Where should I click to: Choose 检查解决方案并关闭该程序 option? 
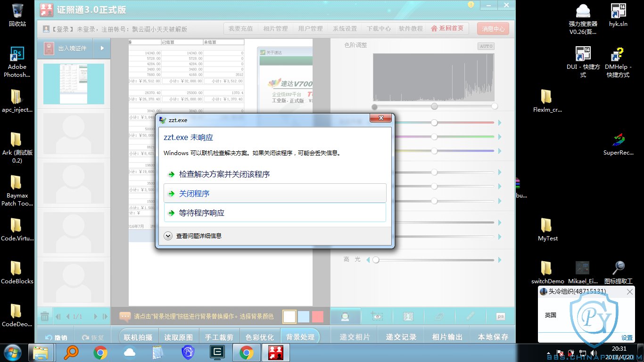(275, 174)
